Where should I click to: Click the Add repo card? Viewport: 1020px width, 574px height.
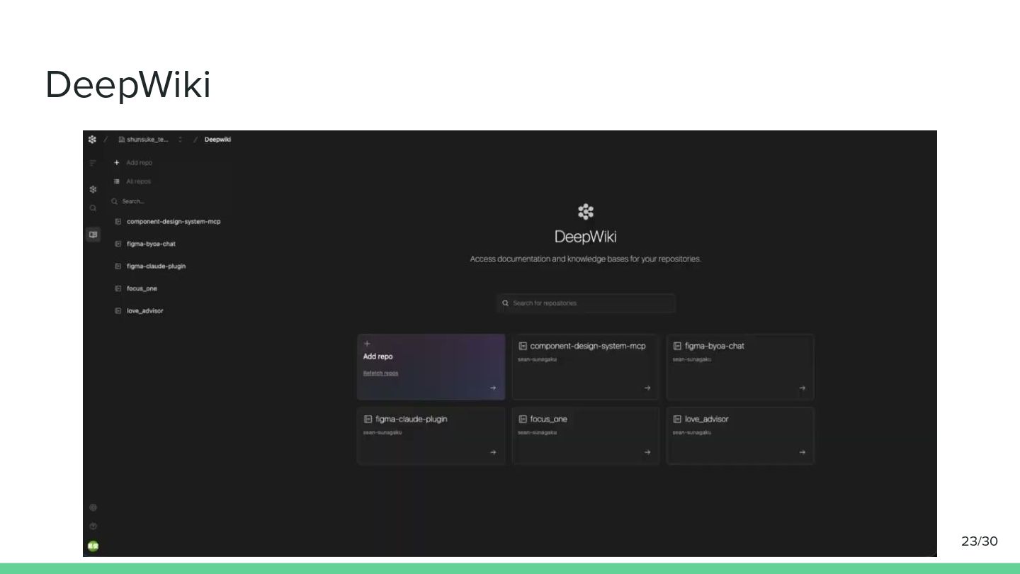[431, 367]
